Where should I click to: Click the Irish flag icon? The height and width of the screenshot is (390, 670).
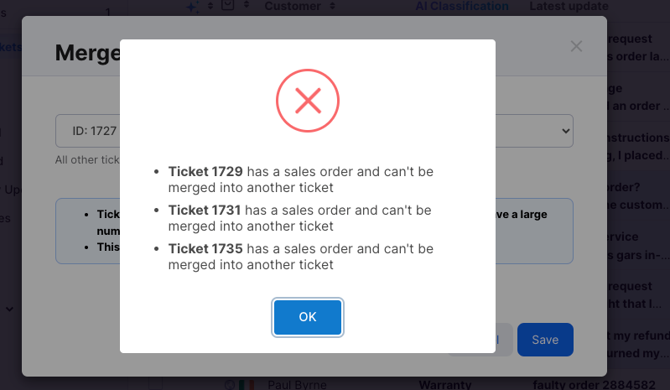tap(247, 385)
